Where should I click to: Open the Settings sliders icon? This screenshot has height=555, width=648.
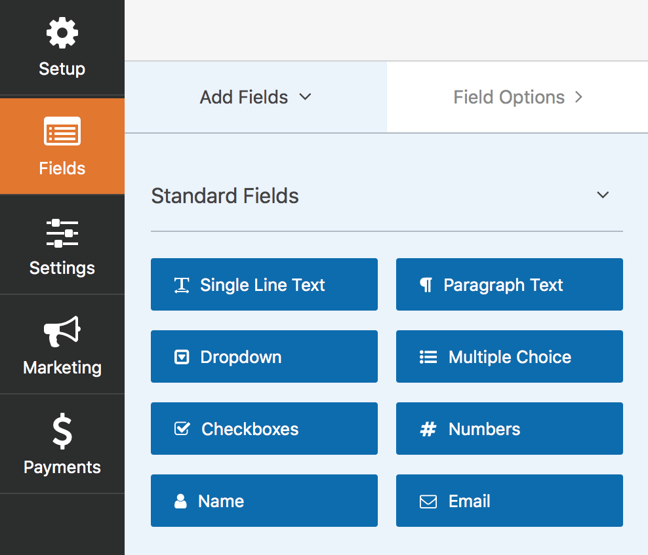tap(62, 233)
